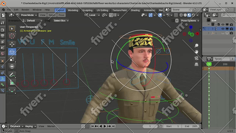Open the Output properties tab
236x133 pixels.
click(x=2, y=36)
